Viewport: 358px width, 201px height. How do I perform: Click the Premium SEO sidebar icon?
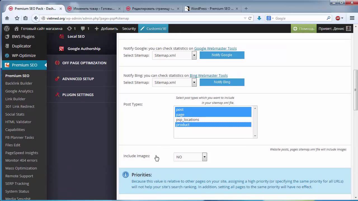click(7, 65)
